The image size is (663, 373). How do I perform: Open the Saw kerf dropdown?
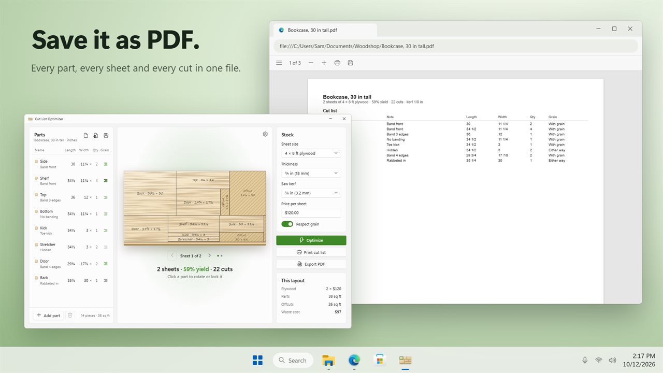tap(311, 193)
